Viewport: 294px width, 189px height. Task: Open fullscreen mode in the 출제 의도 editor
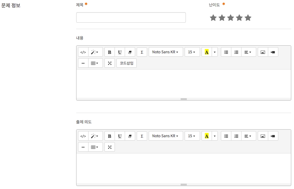pyautogui.click(x=110, y=147)
